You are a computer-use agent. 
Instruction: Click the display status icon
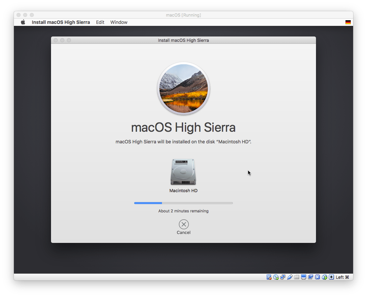[x=303, y=277]
